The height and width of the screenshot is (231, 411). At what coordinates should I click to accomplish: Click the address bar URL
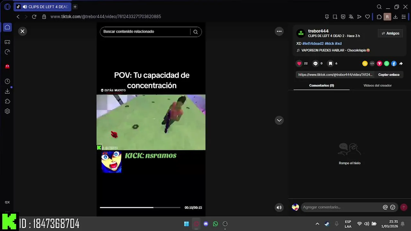pos(106,17)
